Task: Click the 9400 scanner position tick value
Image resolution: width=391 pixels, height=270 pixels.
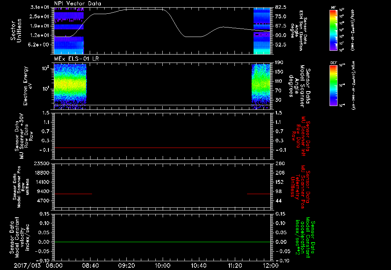Action: point(43,191)
